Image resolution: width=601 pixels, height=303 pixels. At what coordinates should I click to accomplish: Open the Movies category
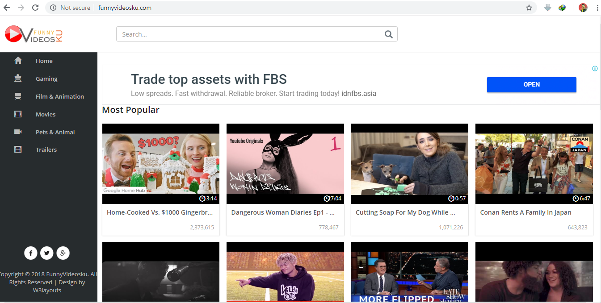point(46,114)
